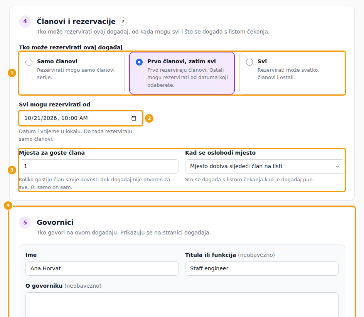This screenshot has width=364, height=317.
Task: Click the section 5 Govornici step badge
Action: 25,223
